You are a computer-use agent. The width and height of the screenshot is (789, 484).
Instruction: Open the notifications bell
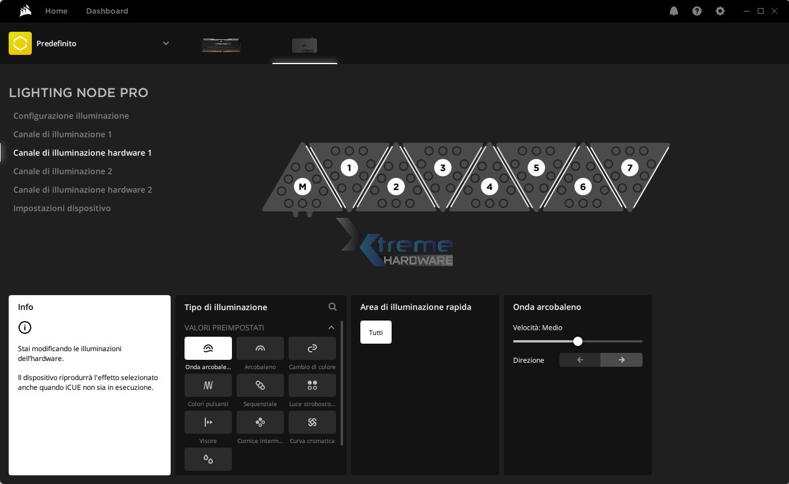673,11
